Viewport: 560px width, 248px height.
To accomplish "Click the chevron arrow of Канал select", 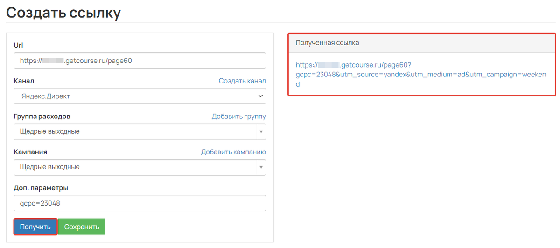I will point(260,96).
